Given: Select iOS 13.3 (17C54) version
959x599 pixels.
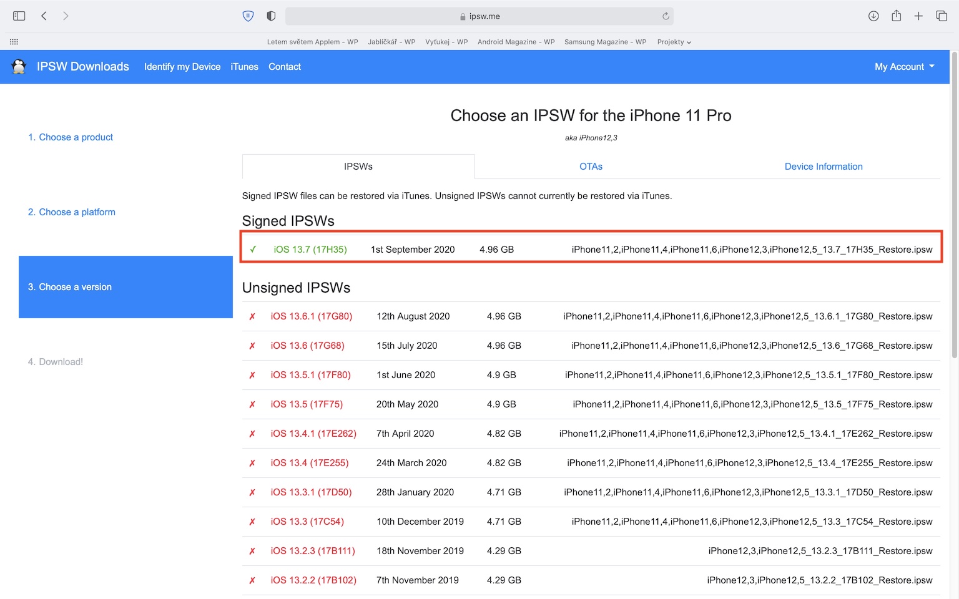Looking at the screenshot, I should pyautogui.click(x=307, y=522).
